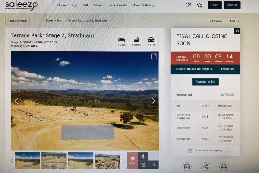Open the Map view tile
259x173 pixels.
133,160
